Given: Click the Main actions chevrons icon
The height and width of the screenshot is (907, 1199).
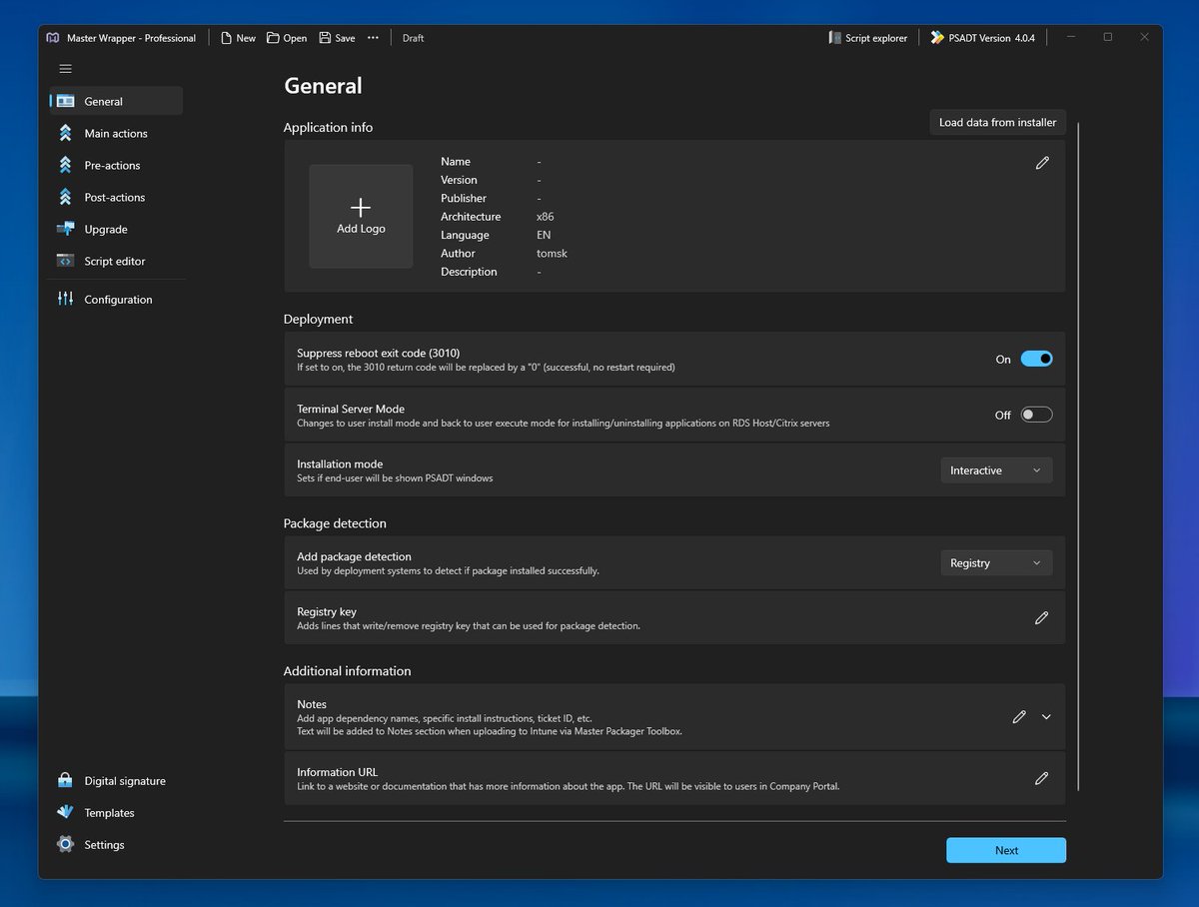Looking at the screenshot, I should [65, 133].
